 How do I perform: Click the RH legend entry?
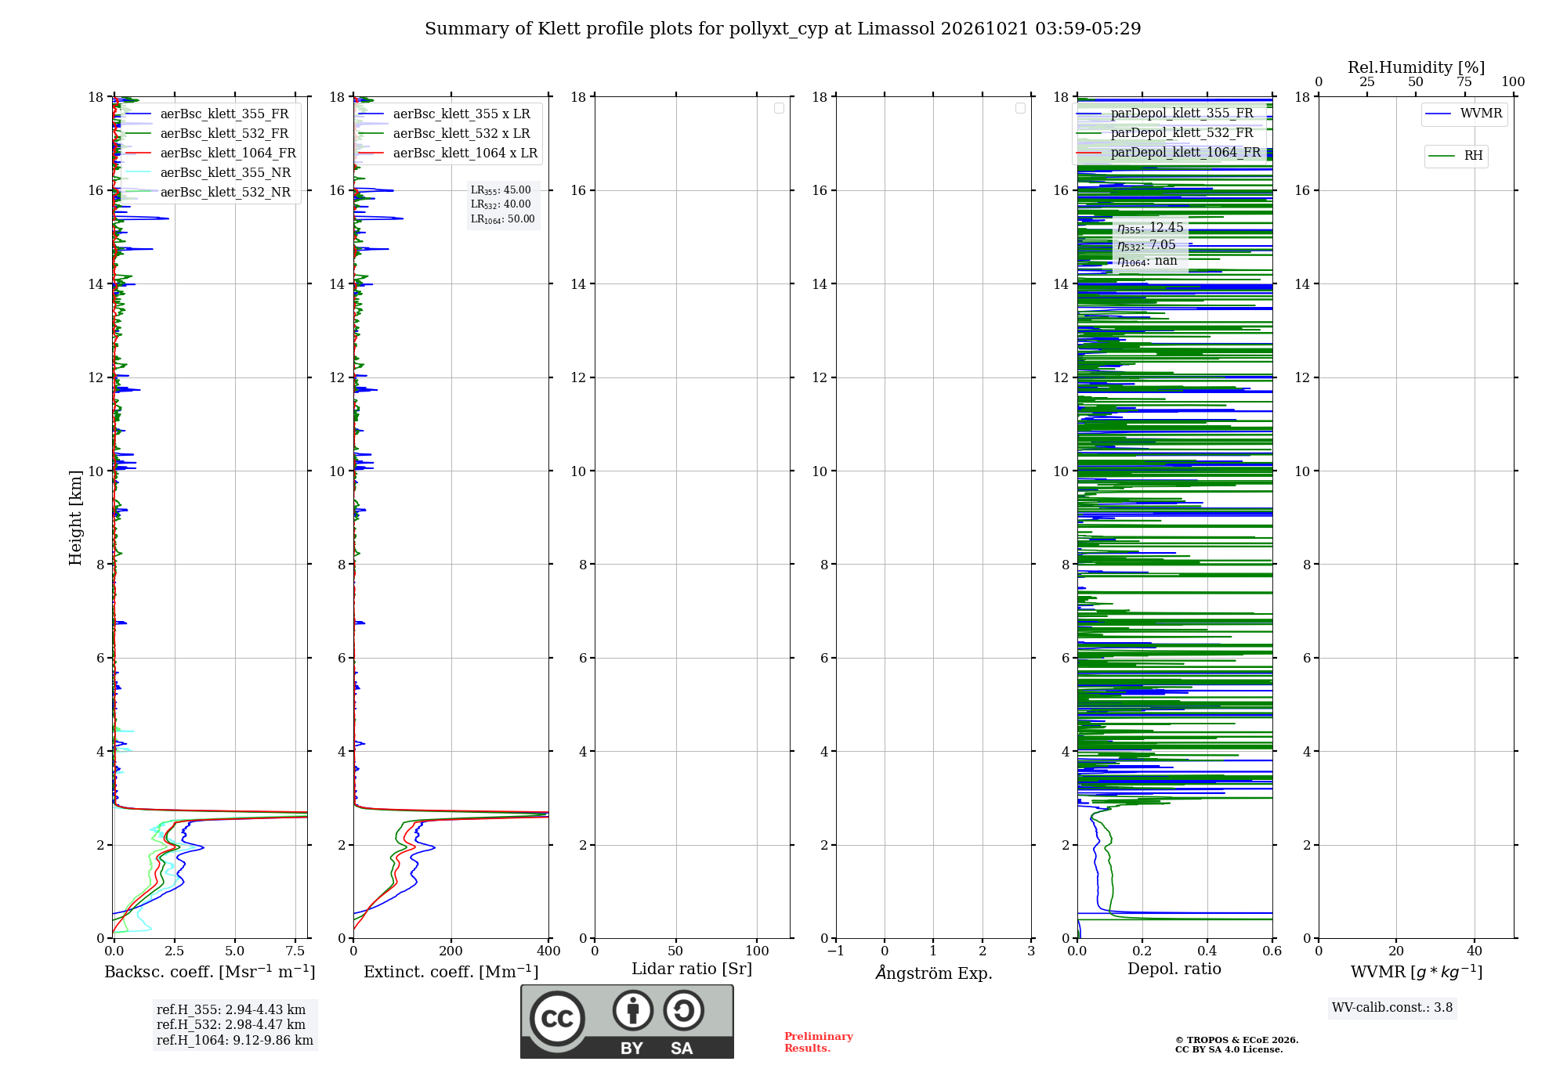pyautogui.click(x=1456, y=156)
